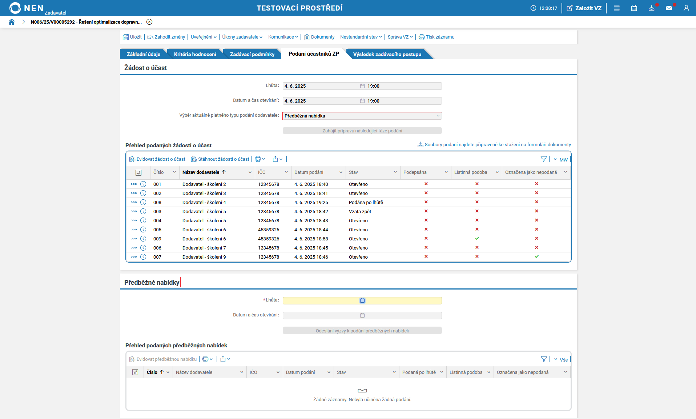The height and width of the screenshot is (419, 696).
Task: Click Podepsána mark for record 001
Action: [x=426, y=184]
